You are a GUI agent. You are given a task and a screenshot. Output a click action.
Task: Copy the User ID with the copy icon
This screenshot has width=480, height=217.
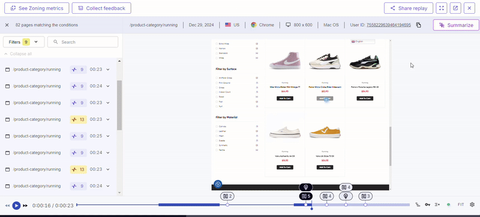tap(418, 25)
